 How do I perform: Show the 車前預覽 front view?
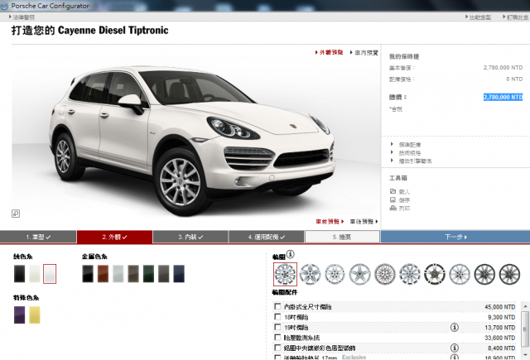tap(330, 222)
